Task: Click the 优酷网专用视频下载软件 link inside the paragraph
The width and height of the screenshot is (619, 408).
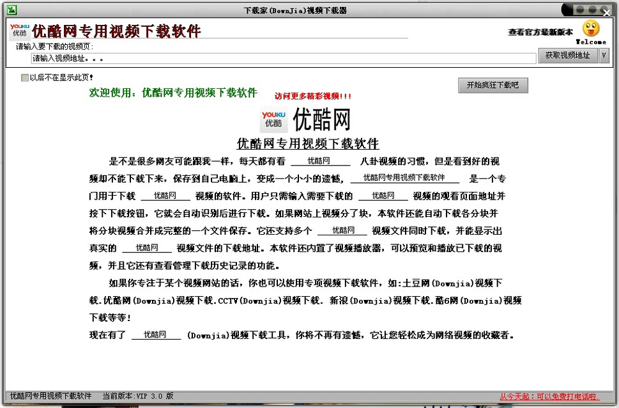Action: [404, 178]
